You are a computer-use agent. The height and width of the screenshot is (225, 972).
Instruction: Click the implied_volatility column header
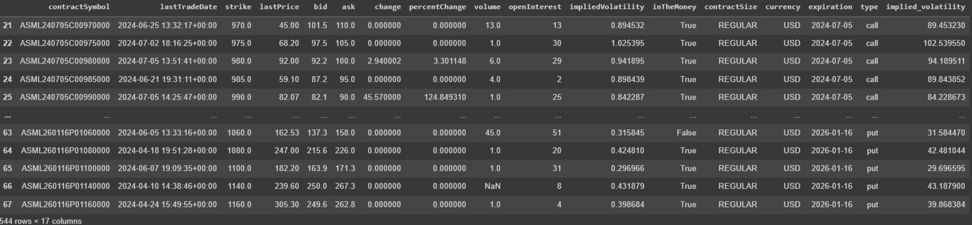[x=925, y=7]
